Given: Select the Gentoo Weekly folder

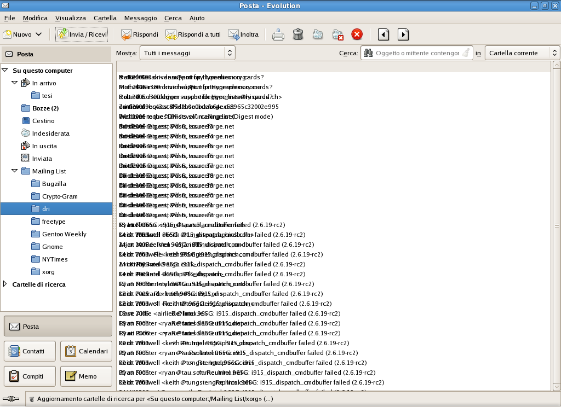Looking at the screenshot, I should click(64, 234).
